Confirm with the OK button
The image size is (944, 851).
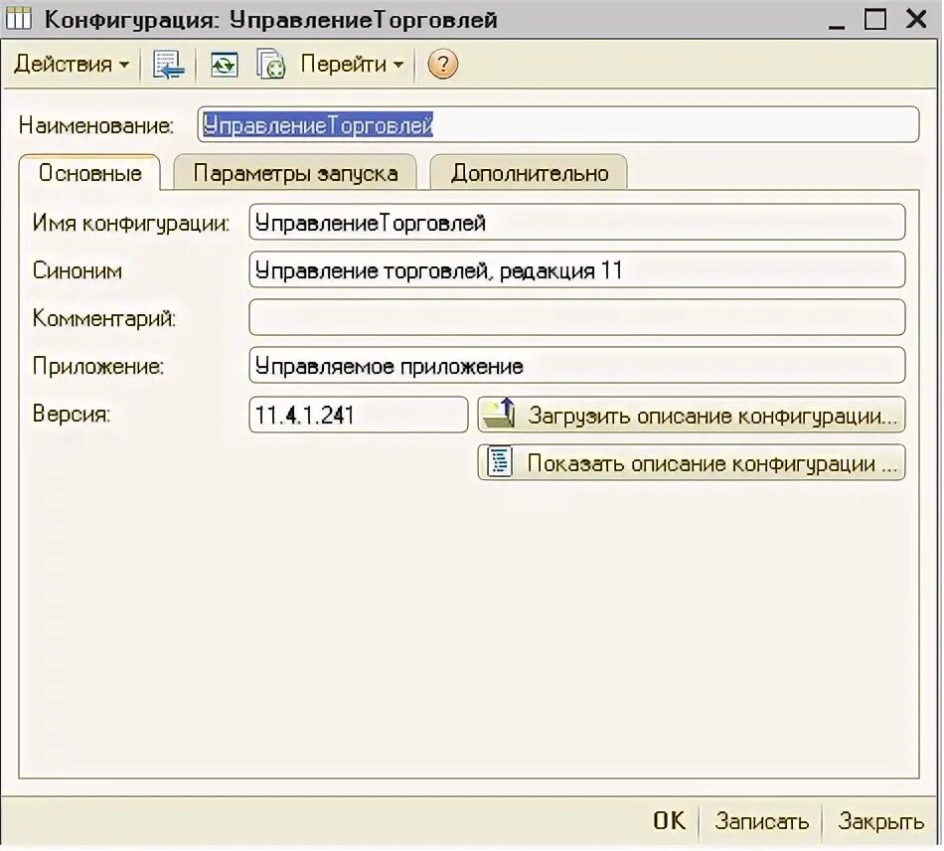(669, 820)
